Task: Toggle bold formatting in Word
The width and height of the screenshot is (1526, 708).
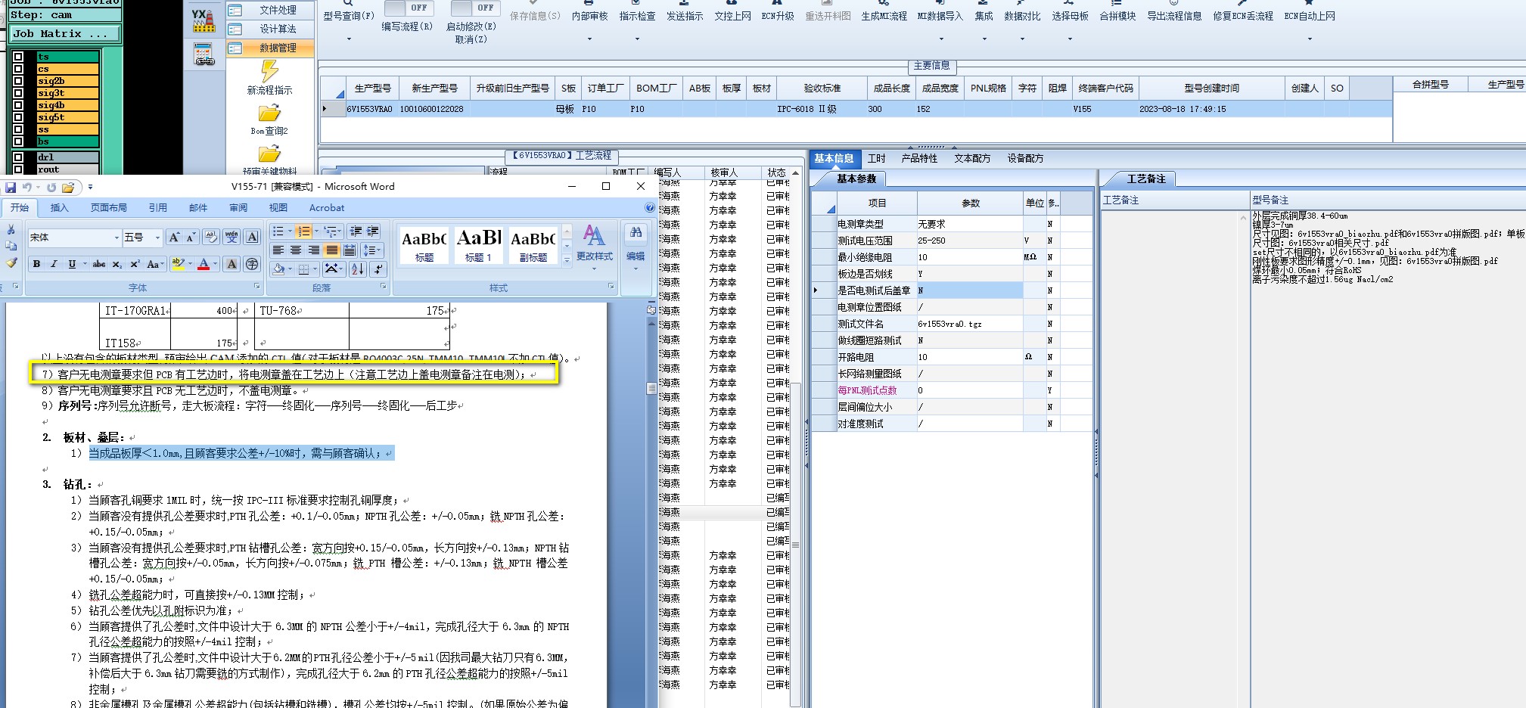Action: [x=36, y=264]
